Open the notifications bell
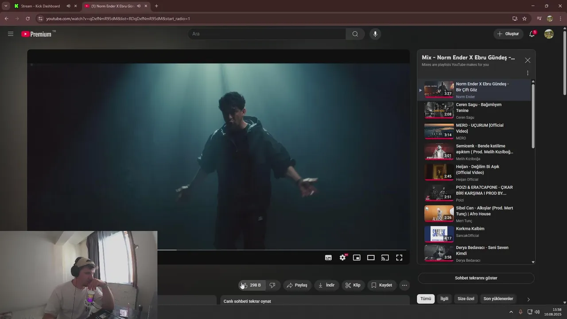 pos(533,34)
